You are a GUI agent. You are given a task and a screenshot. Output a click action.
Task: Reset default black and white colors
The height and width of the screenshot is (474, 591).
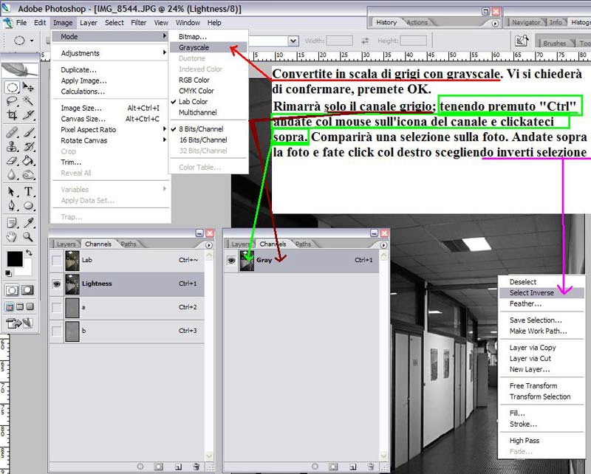pos(8,272)
